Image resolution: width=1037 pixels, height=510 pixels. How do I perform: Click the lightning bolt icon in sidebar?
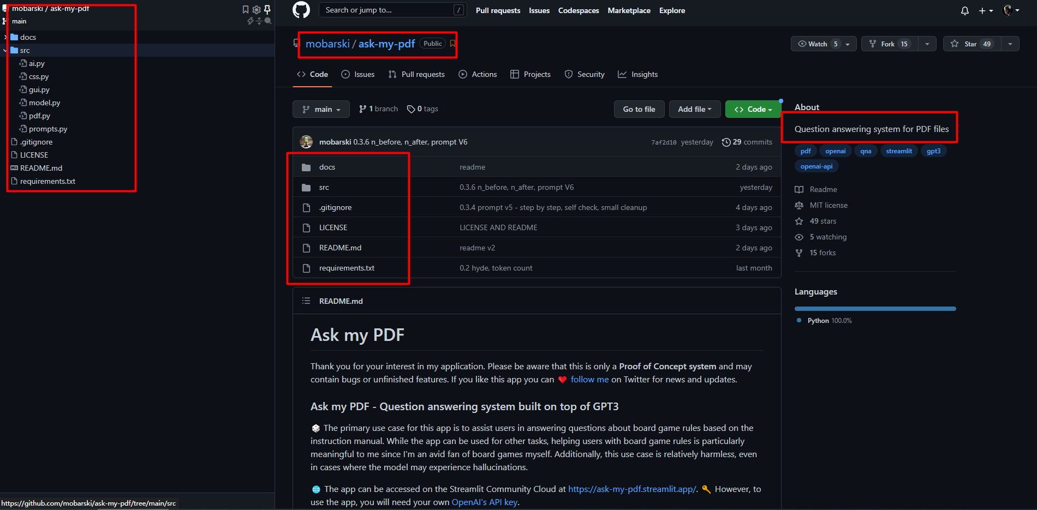coord(251,21)
